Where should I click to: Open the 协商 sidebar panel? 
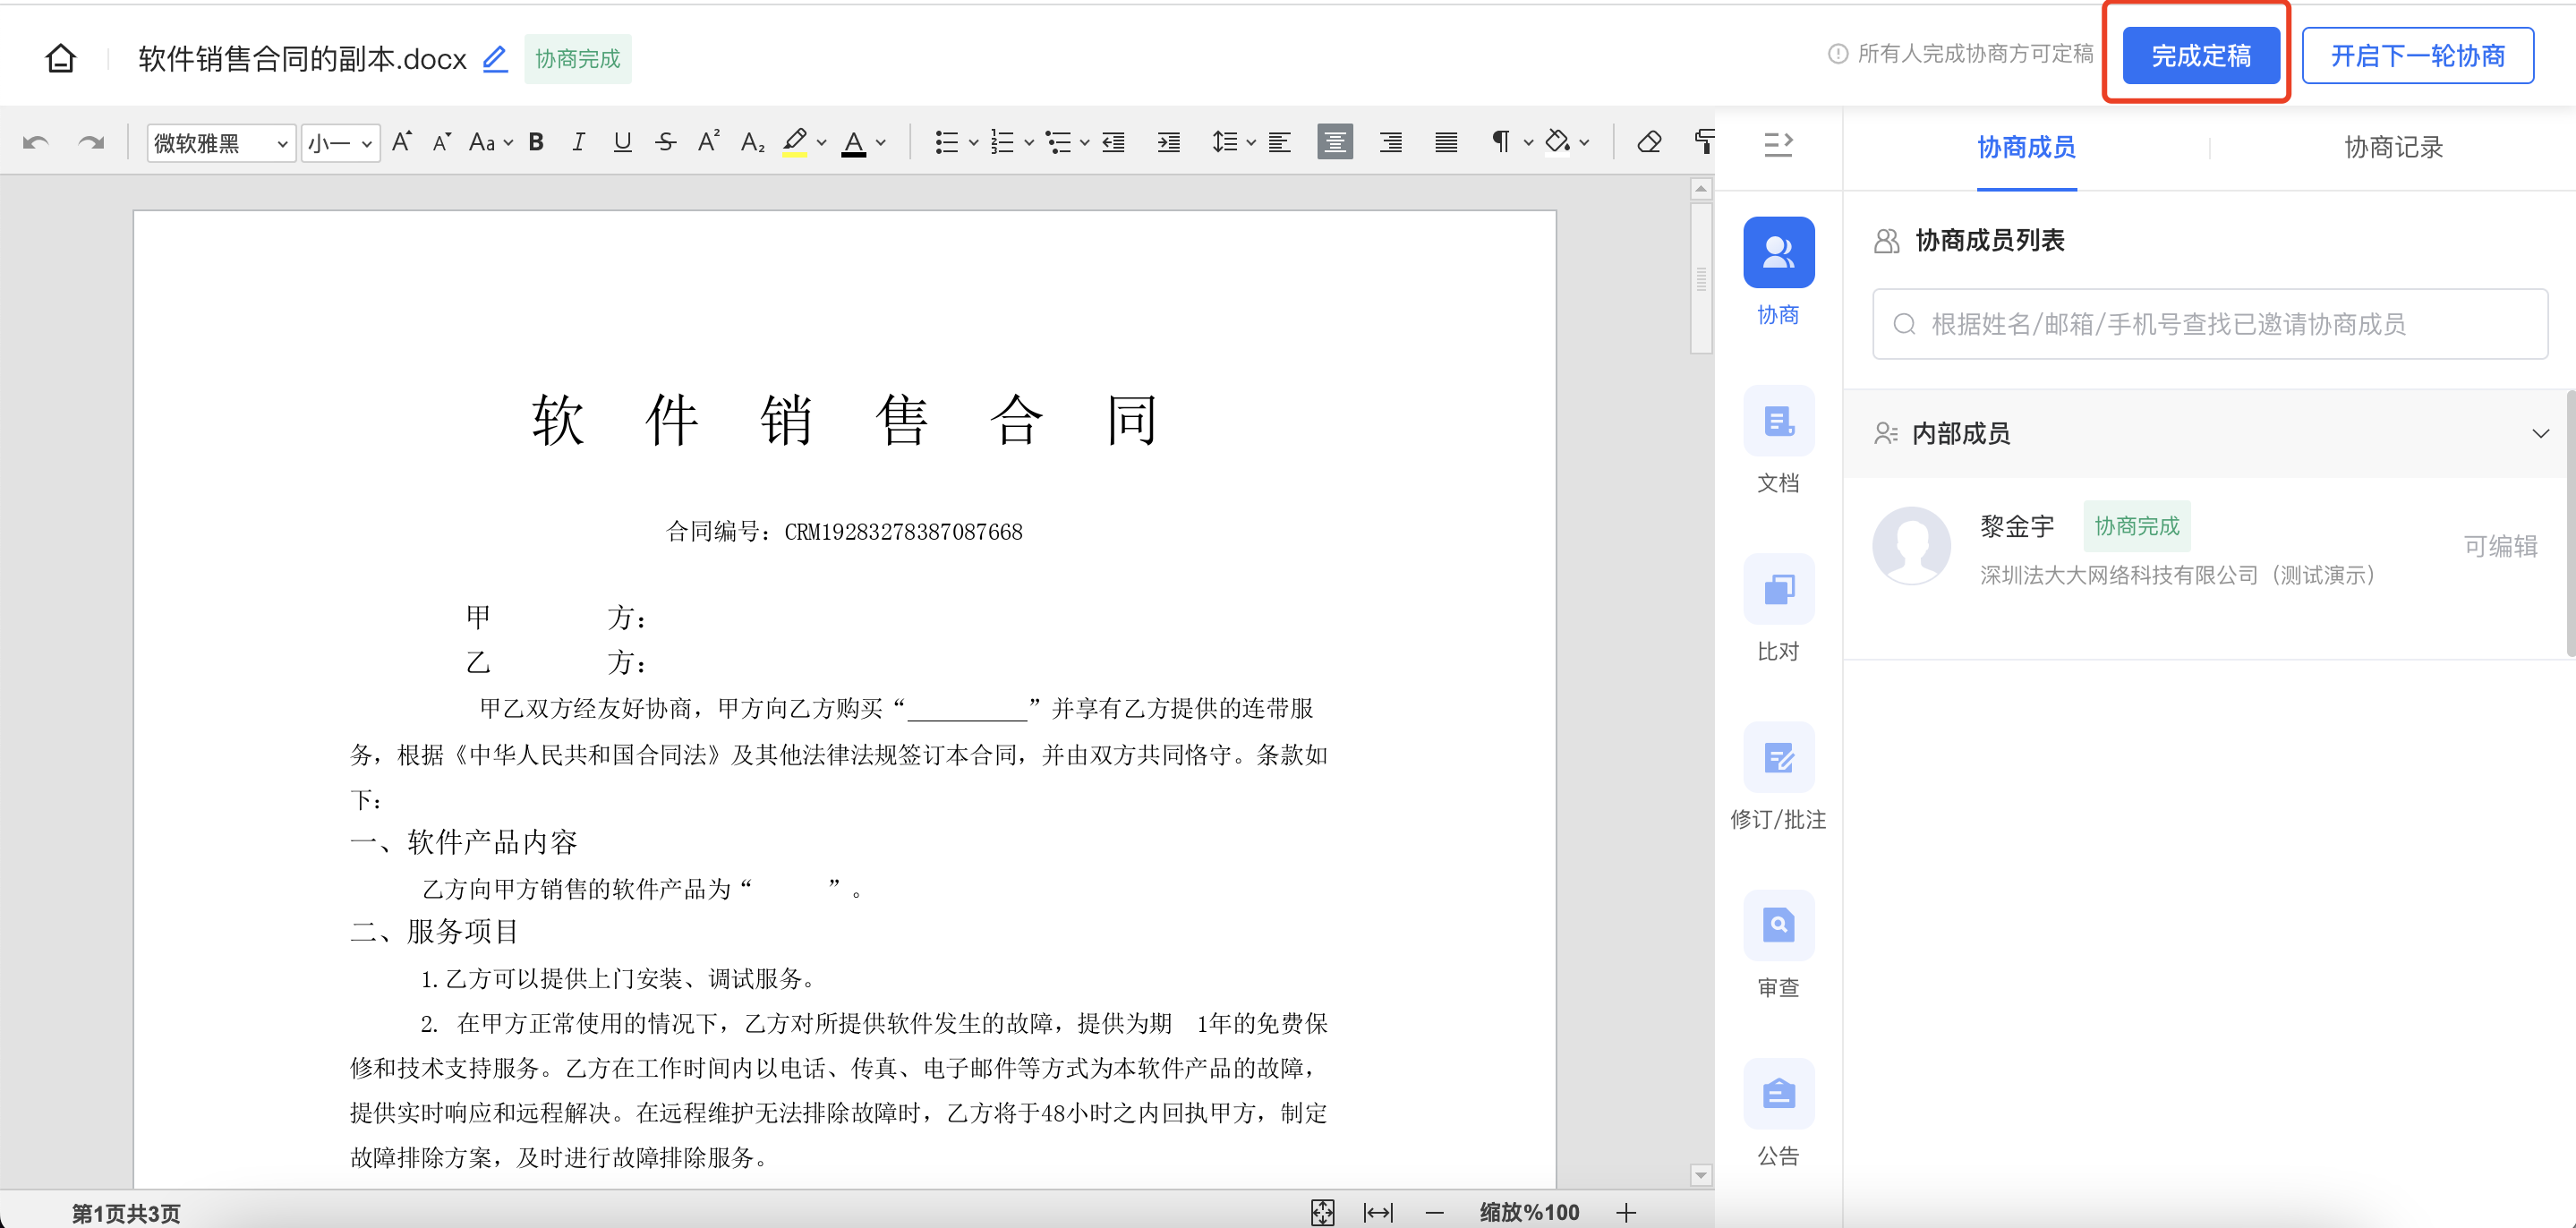coord(1778,272)
